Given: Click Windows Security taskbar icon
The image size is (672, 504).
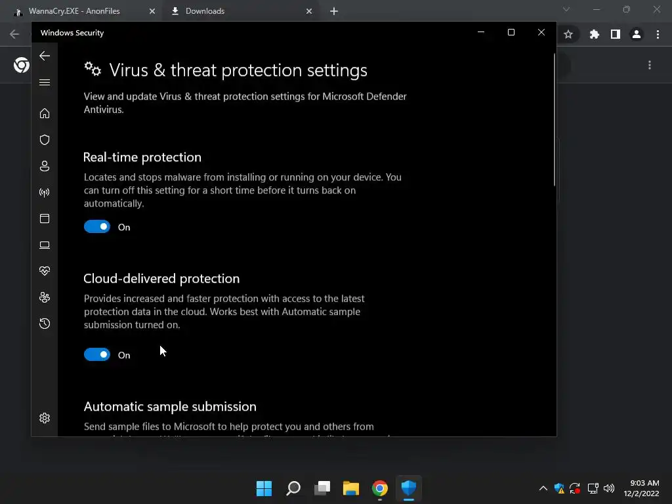Looking at the screenshot, I should tap(409, 488).
